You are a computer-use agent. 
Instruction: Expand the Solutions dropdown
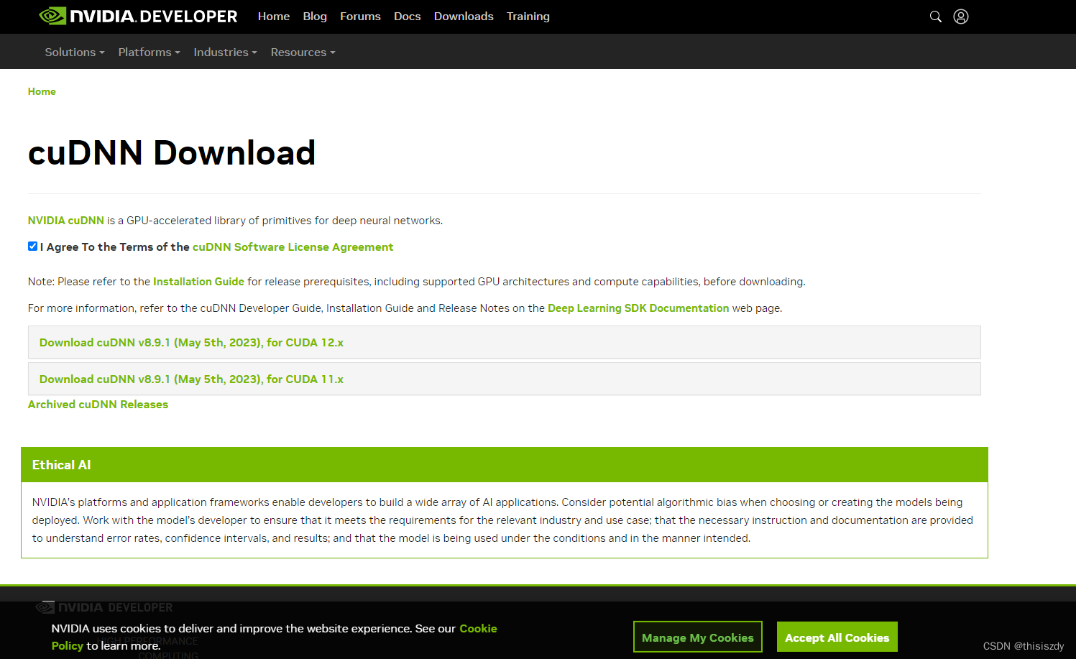75,52
